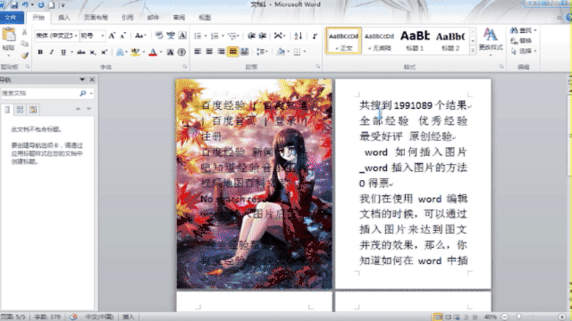Switch to the 视图 View tab

(205, 18)
